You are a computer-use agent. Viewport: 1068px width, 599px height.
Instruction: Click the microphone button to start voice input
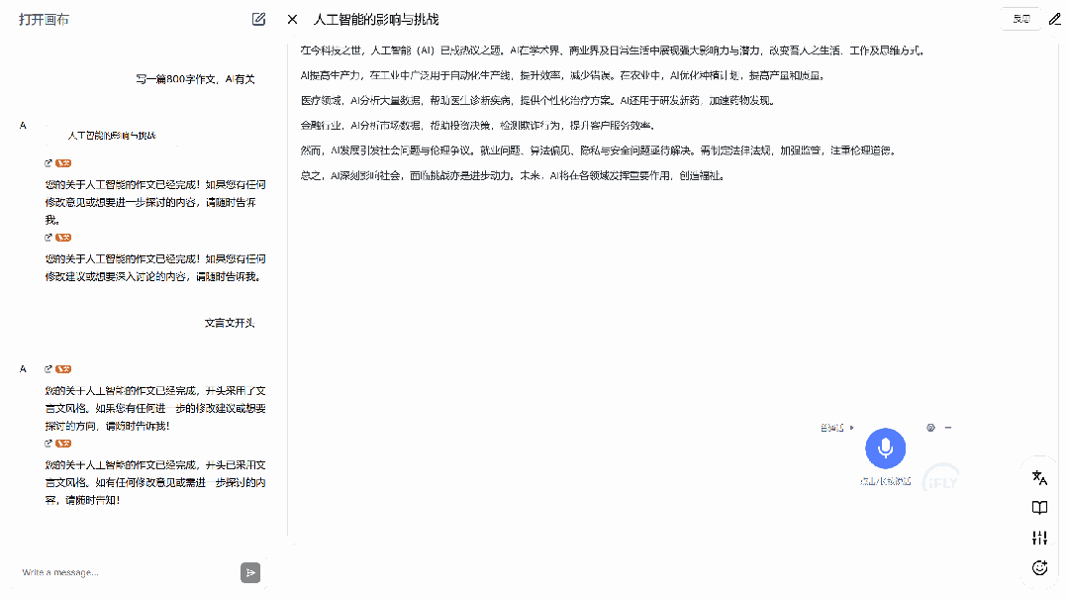click(885, 449)
